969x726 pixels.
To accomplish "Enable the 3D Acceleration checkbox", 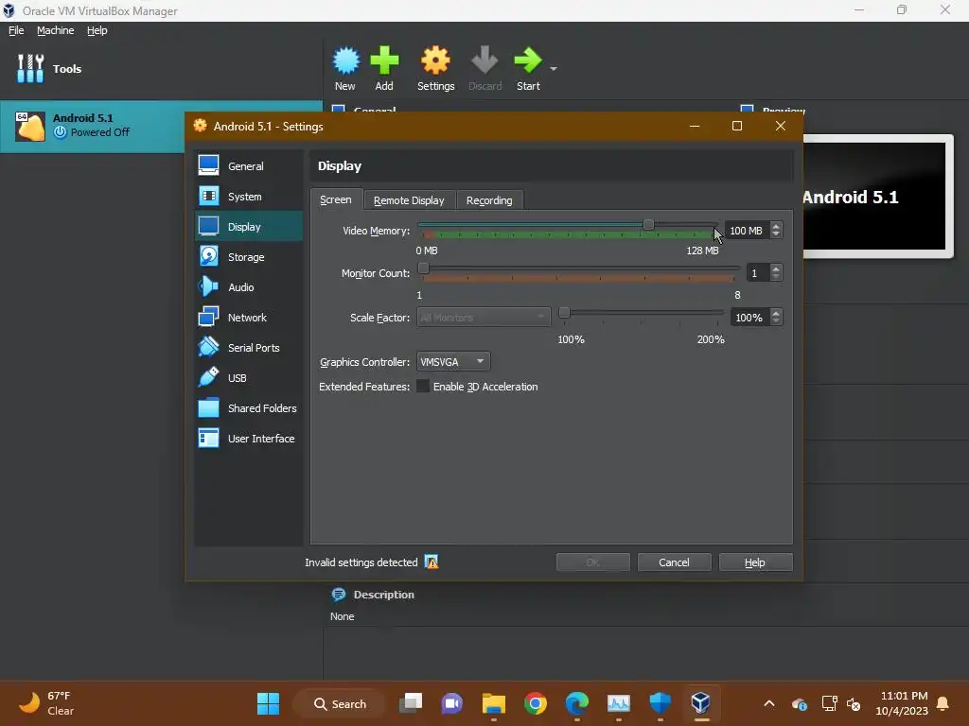I will coord(423,387).
